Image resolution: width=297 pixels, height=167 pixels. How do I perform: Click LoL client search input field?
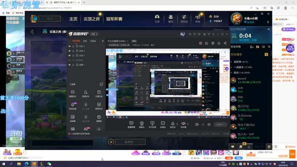pyautogui.click(x=50, y=19)
